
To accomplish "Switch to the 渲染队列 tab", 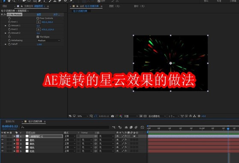I will (x=10, y=122).
